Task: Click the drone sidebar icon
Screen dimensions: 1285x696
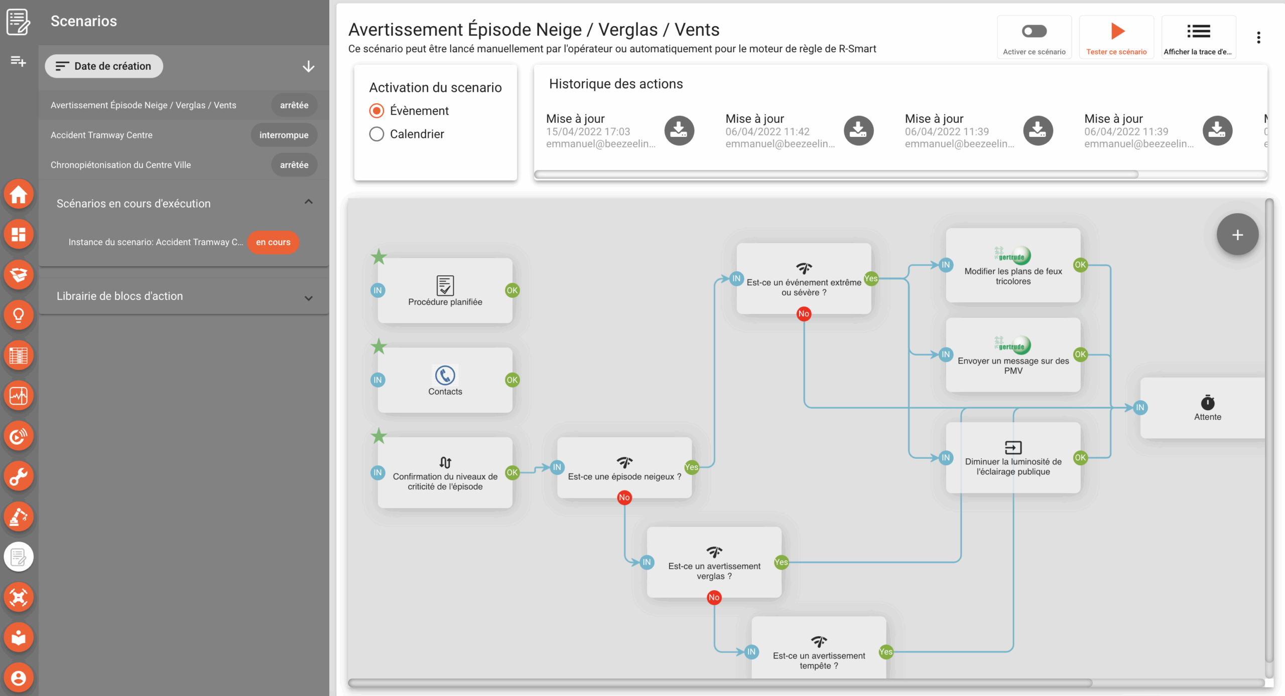Action: [19, 597]
